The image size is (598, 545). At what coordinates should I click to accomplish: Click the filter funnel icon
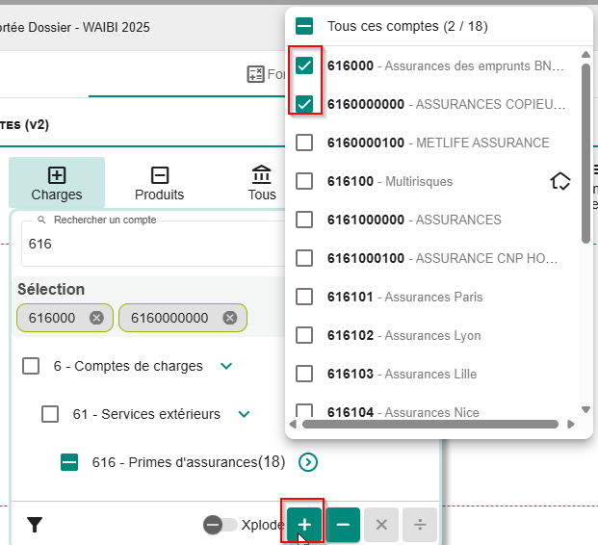click(x=35, y=525)
